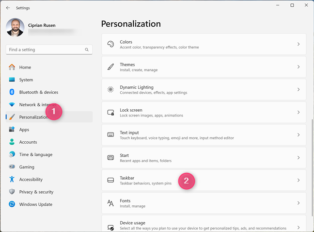Click the Gaming controller icon
This screenshot has height=232, width=314.
[x=12, y=166]
